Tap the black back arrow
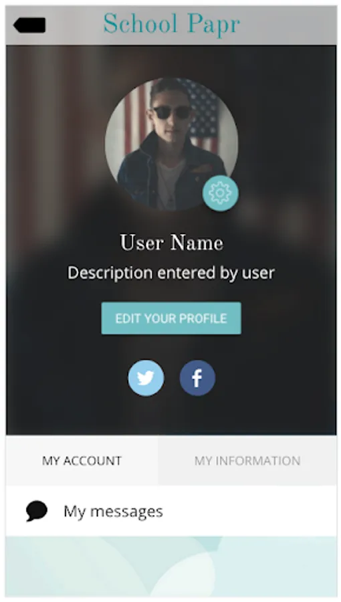 pos(29,25)
